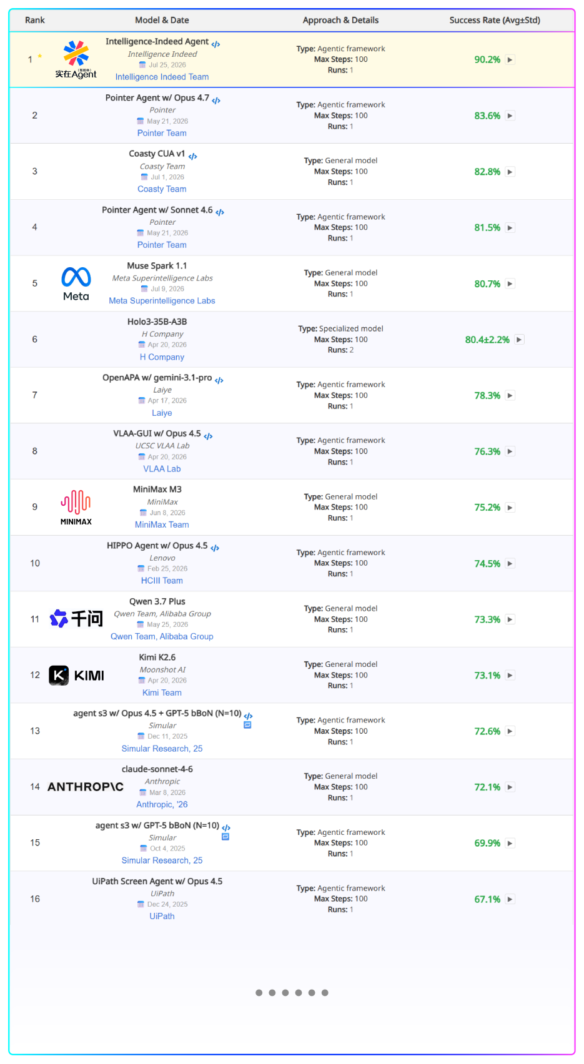584x1064 pixels.
Task: Sort by the Success Rate column header
Action: (495, 20)
